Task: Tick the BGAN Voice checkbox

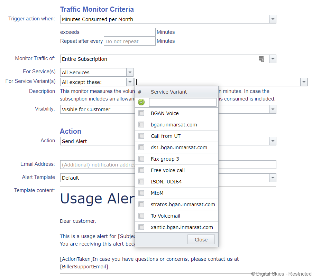Action: [x=141, y=113]
